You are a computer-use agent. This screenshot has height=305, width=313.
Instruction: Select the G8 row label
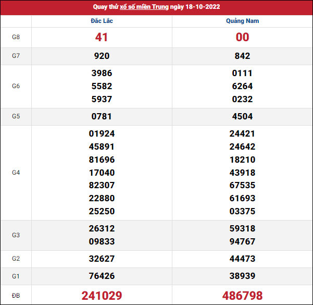pos(16,37)
